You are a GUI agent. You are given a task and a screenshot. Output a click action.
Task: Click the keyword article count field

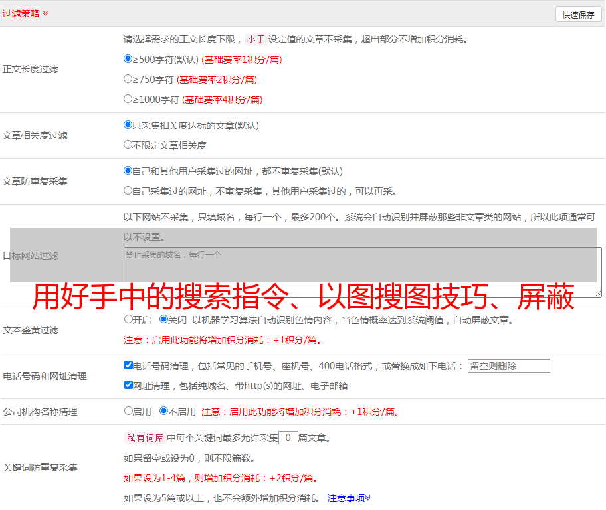(288, 438)
